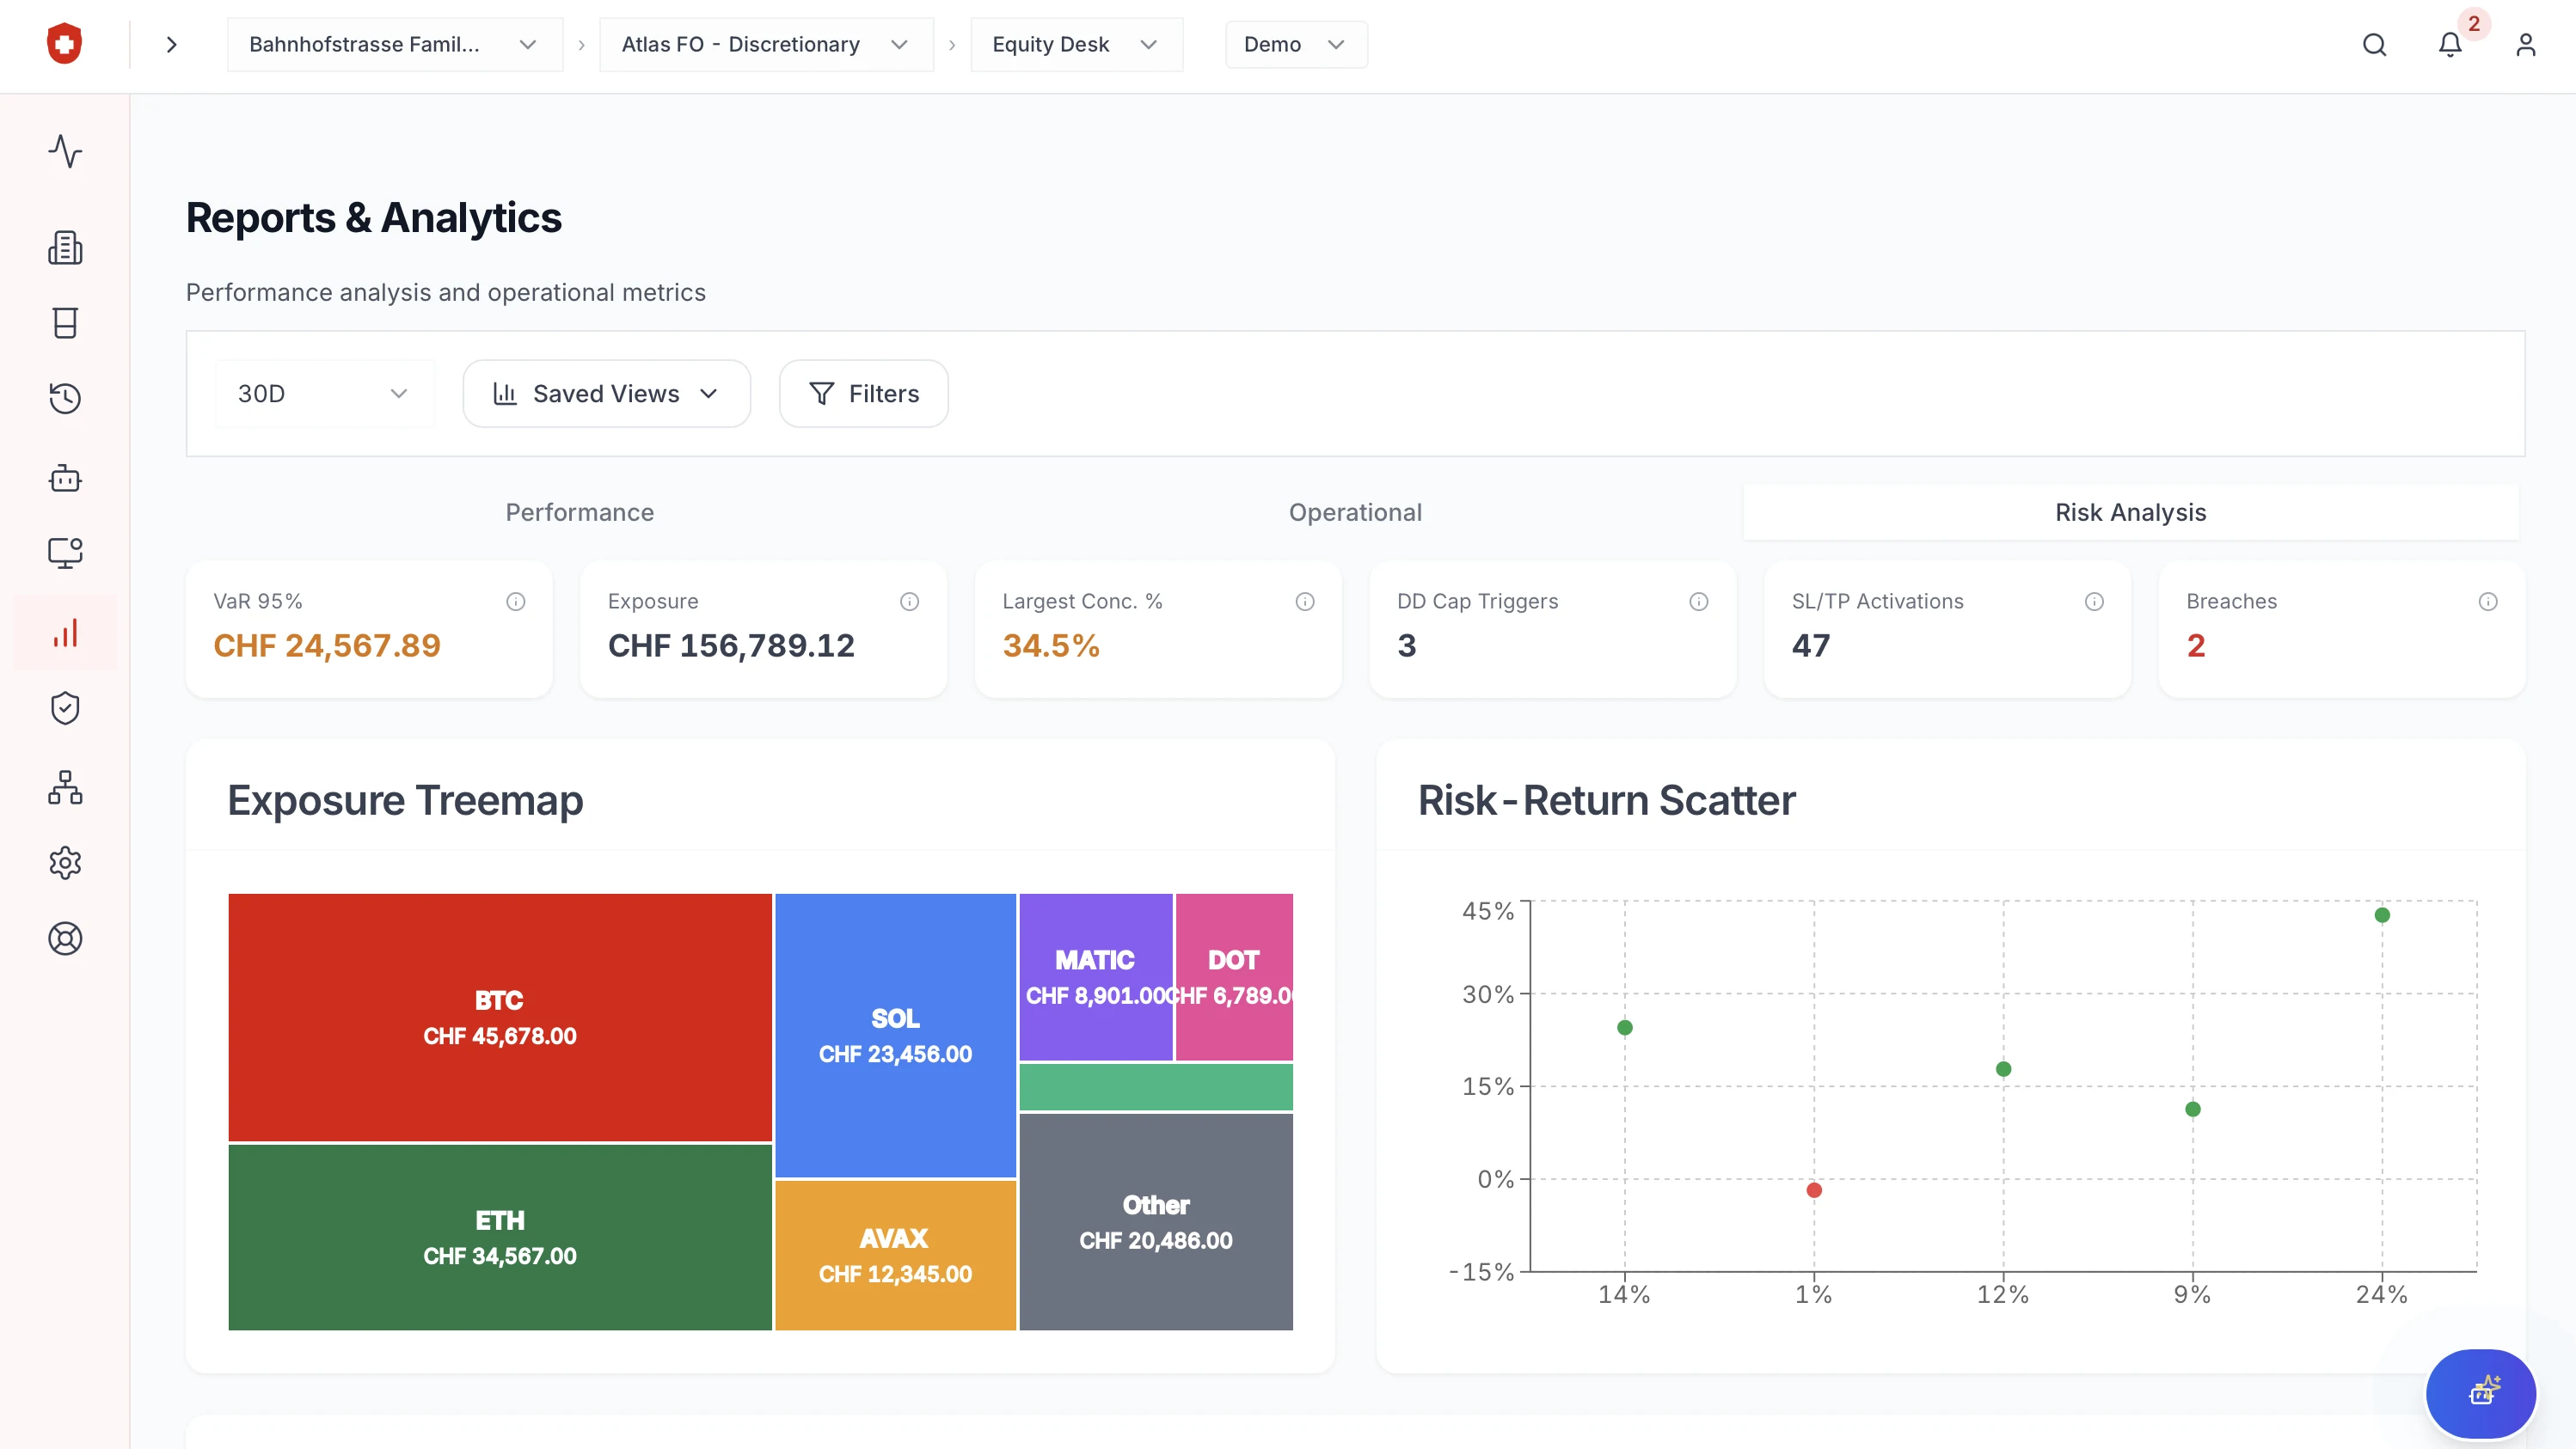2576x1449 pixels.
Task: Click the BTC block in treemap
Action: [499, 1017]
